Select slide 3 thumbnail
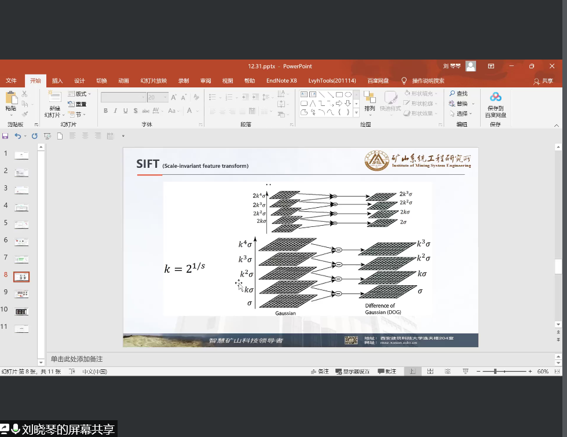Viewport: 567px width, 437px height. [x=21, y=190]
